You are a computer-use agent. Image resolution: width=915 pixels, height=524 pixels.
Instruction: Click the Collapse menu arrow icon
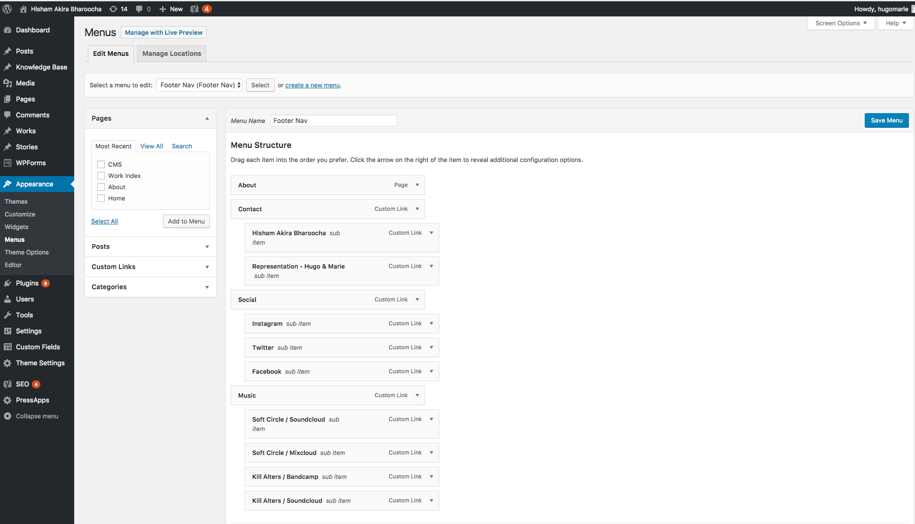coord(8,416)
